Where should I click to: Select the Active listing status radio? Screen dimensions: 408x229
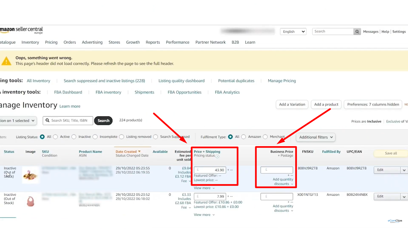pyautogui.click(x=55, y=137)
